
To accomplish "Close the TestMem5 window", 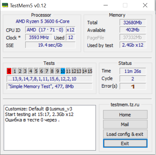I will coord(145,5).
